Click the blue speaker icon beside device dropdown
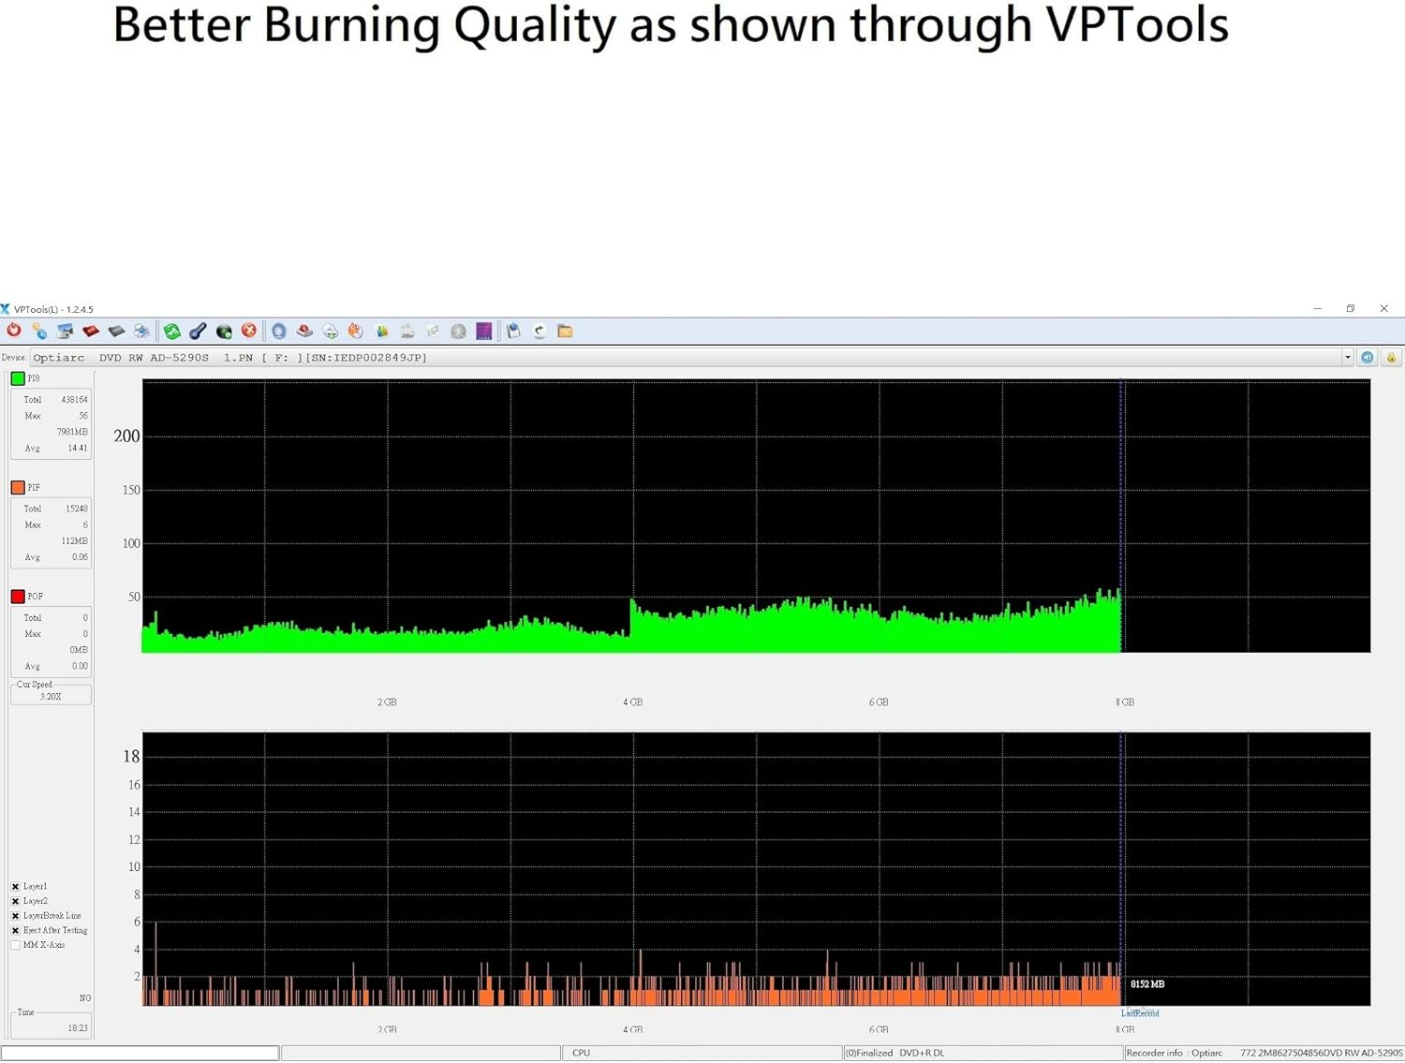 tap(1368, 358)
